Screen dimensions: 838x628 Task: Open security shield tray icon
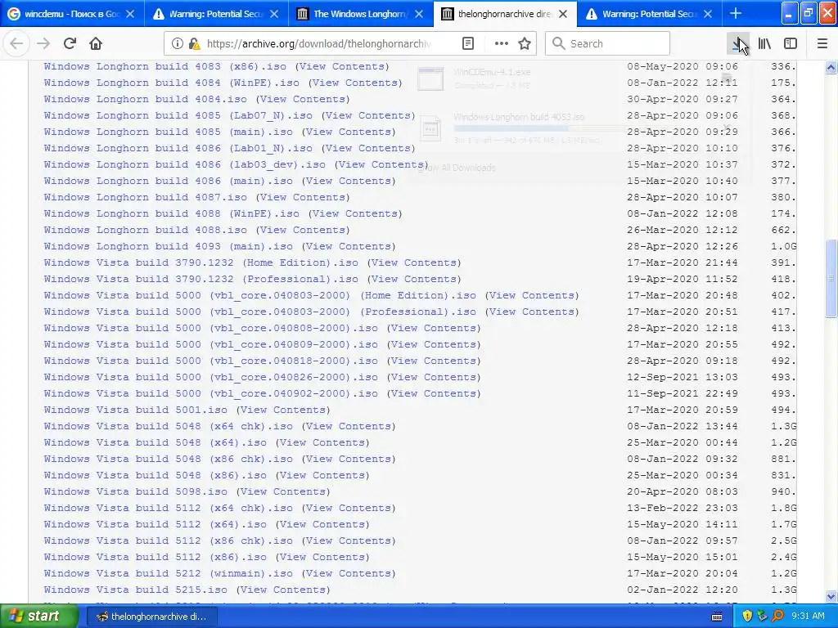tap(747, 617)
